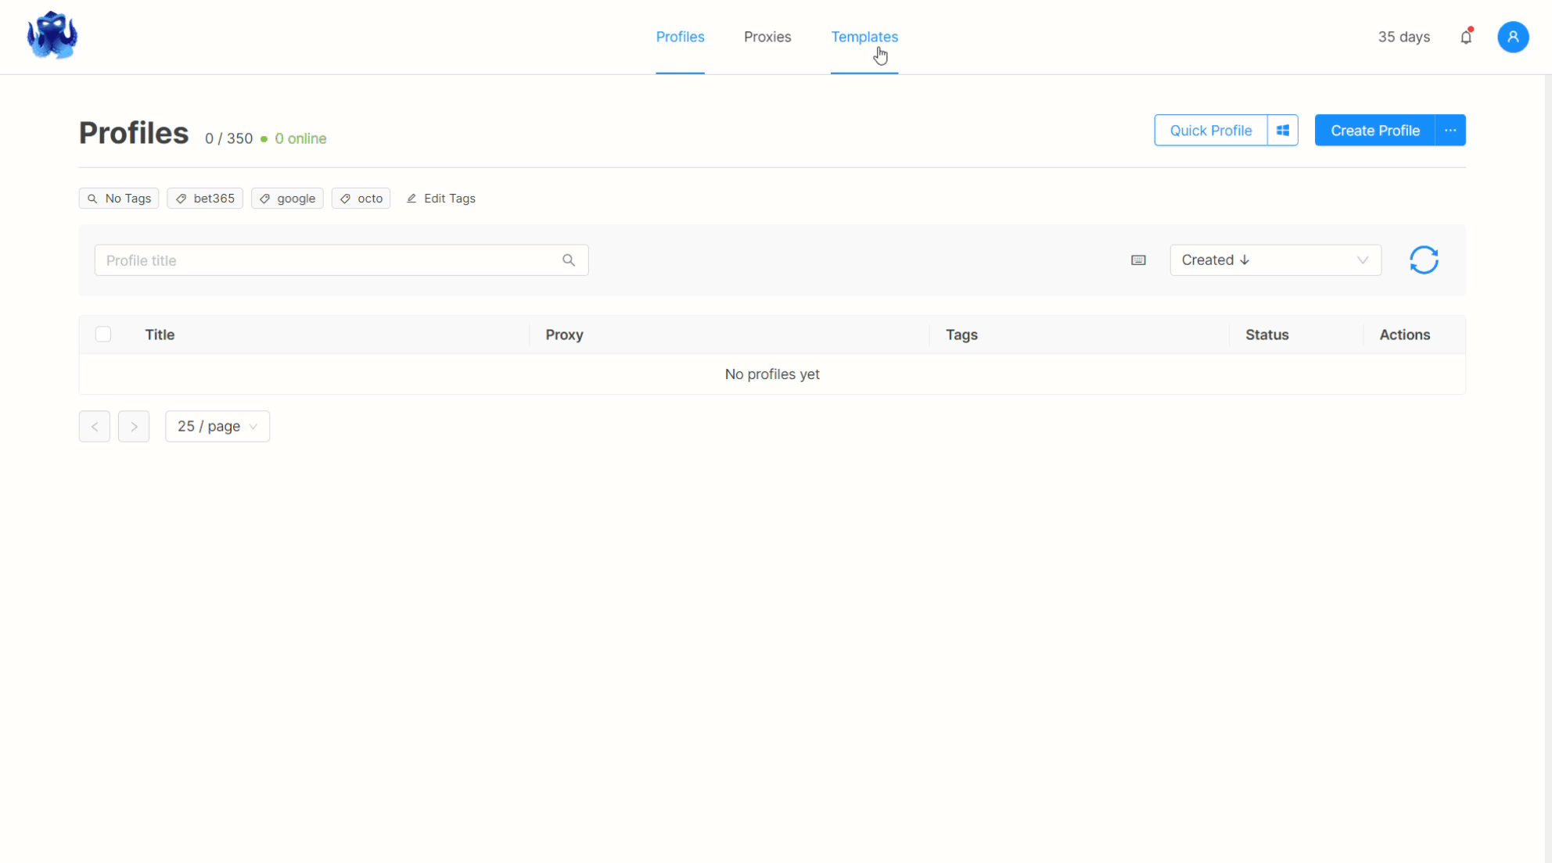
Task: Click the Create Profile button
Action: pyautogui.click(x=1375, y=131)
